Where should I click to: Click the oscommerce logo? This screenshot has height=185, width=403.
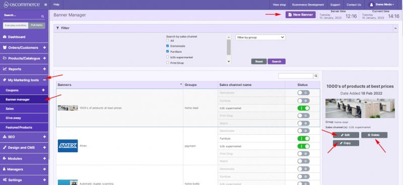point(22,5)
